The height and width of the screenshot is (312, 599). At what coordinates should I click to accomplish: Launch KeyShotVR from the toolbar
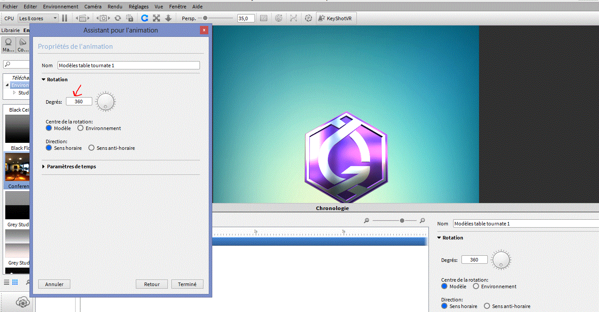(x=336, y=18)
